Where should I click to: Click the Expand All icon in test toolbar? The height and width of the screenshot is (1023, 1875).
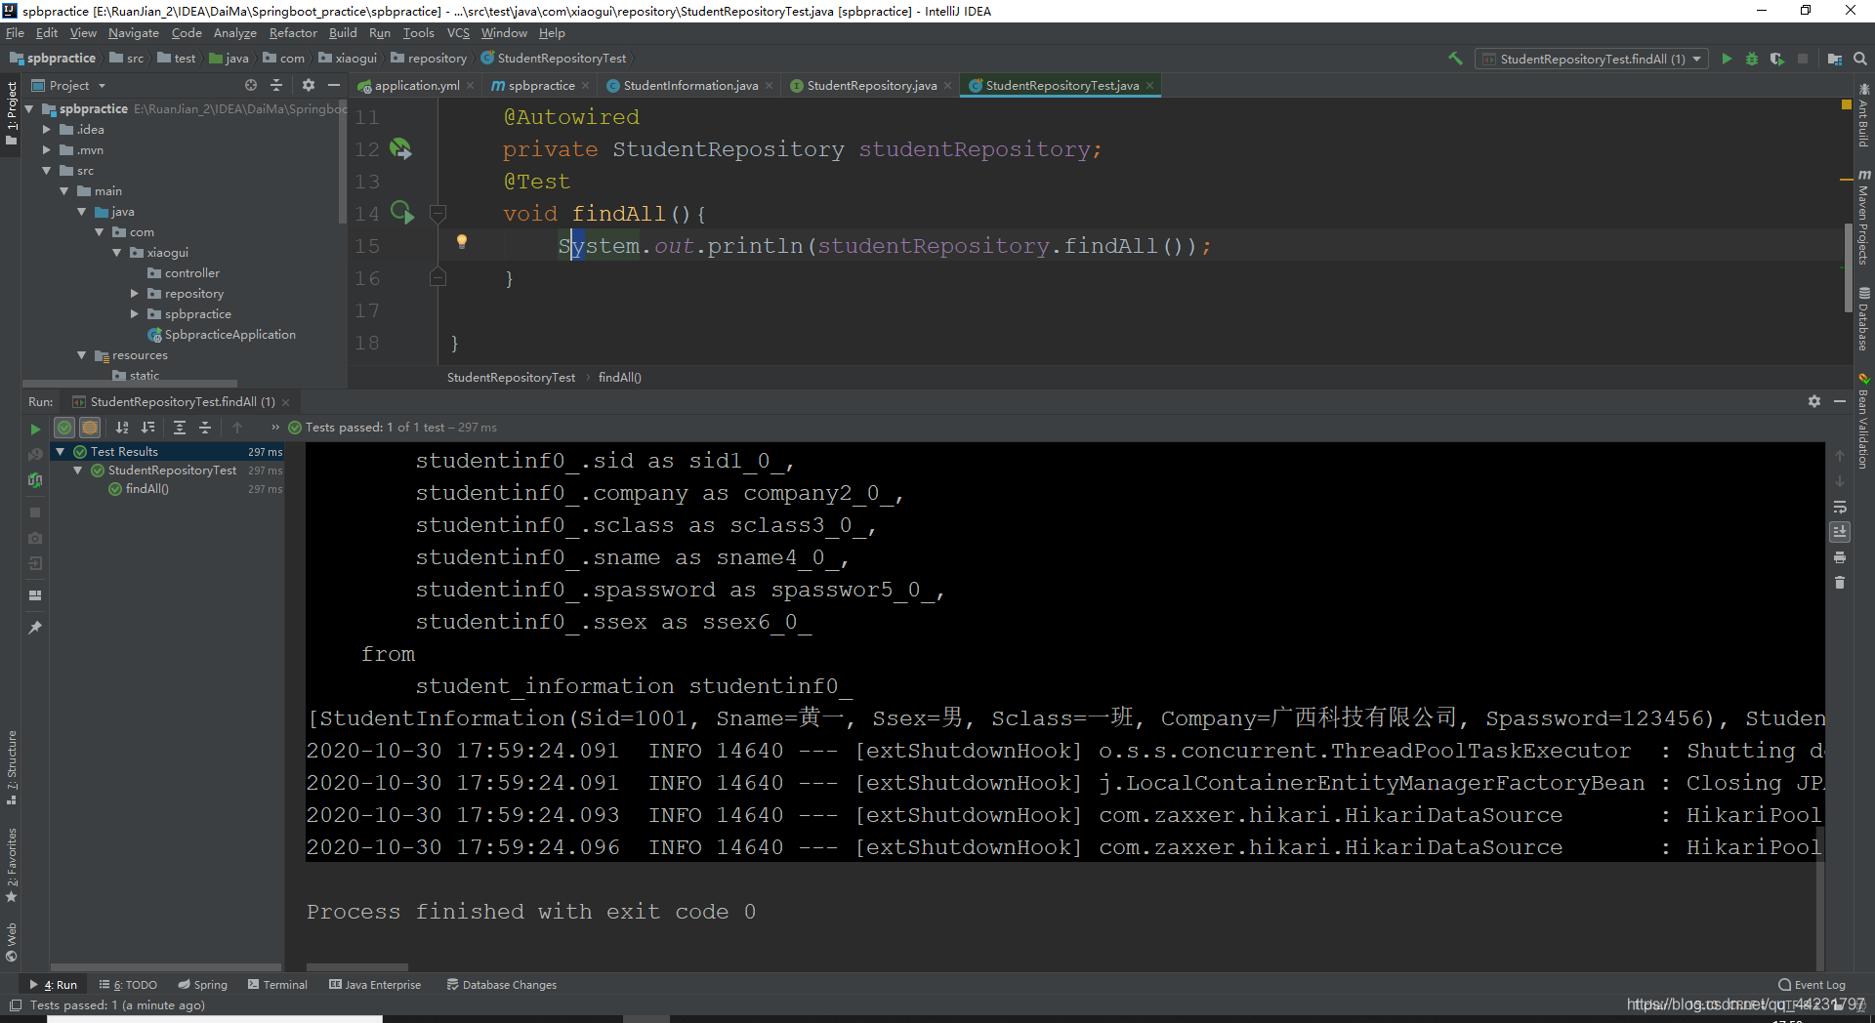180,428
